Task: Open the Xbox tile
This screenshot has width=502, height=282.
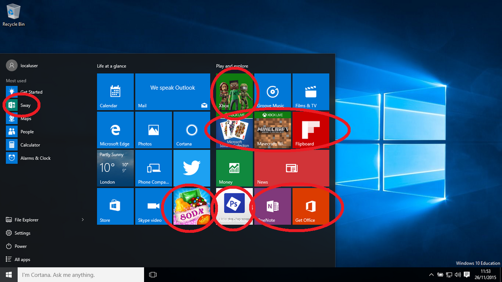Action: click(x=234, y=92)
